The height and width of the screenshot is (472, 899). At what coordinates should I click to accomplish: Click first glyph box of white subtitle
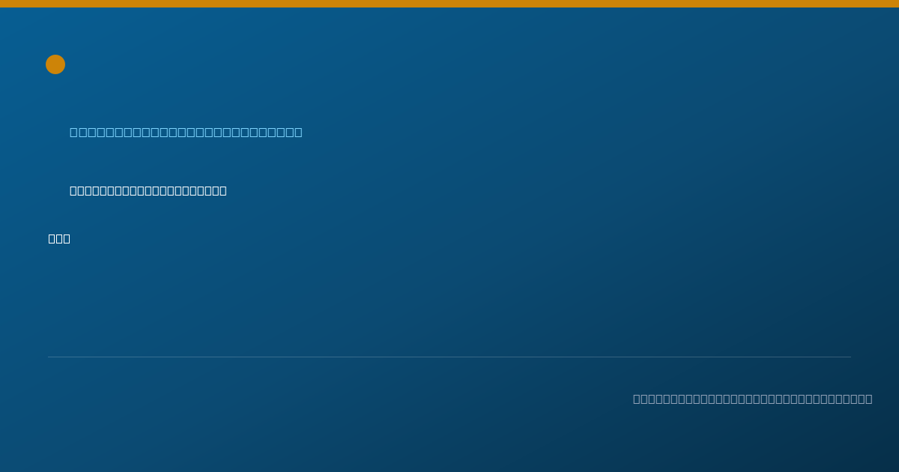(x=73, y=190)
